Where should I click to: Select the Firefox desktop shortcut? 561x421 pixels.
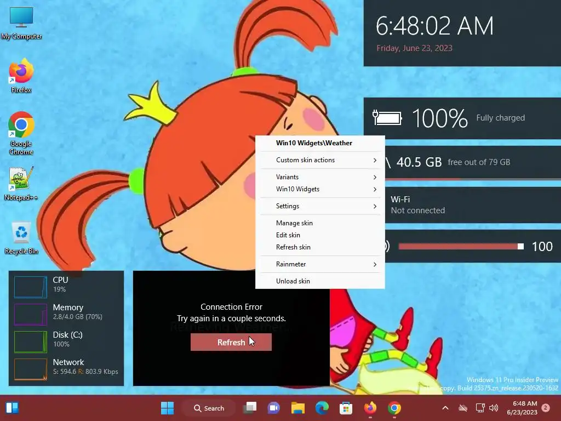click(21, 76)
